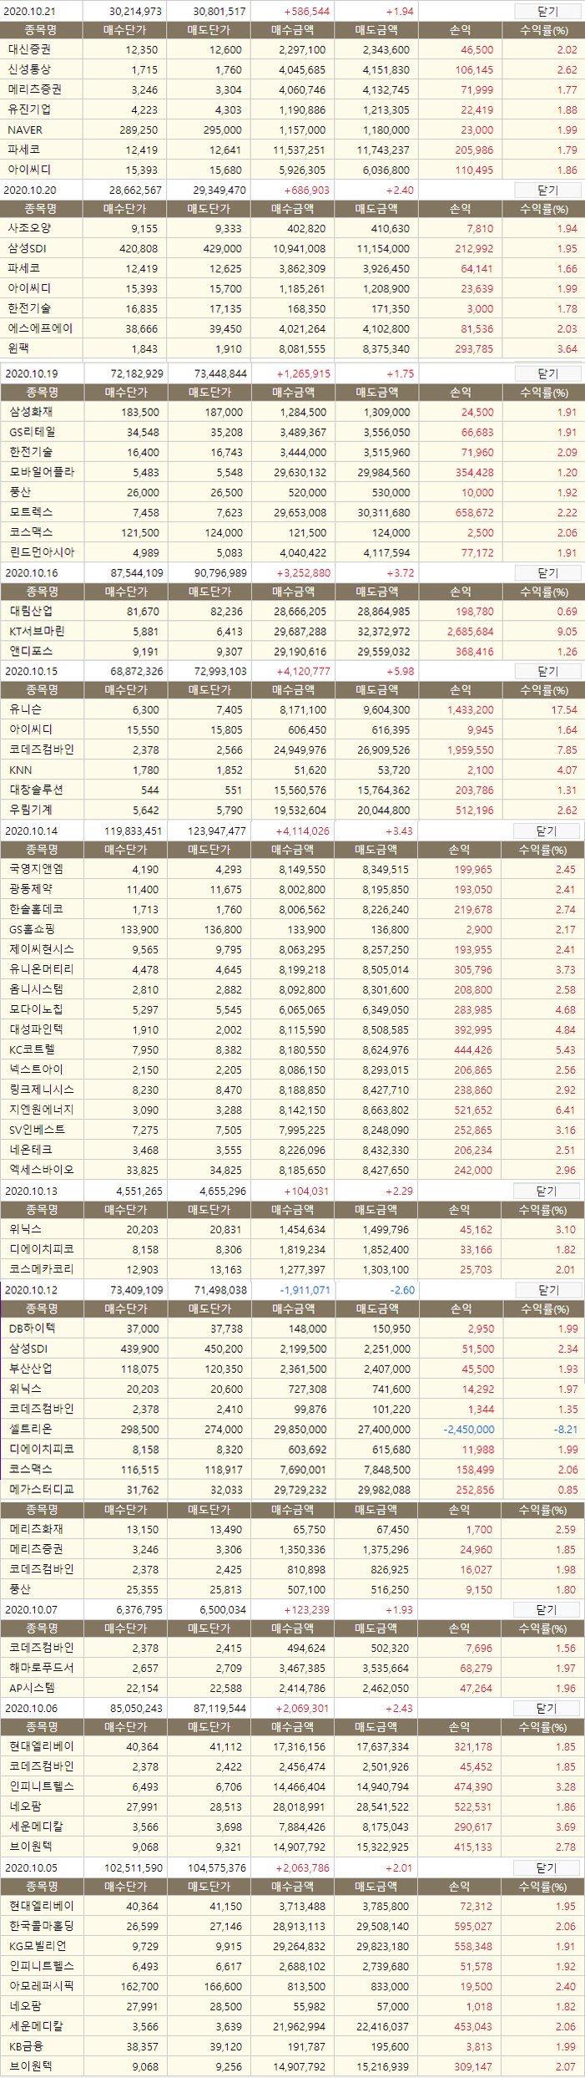Close the 2020.10.20 section with 닫기
Viewport: 585px width, 2078px height.
(547, 191)
